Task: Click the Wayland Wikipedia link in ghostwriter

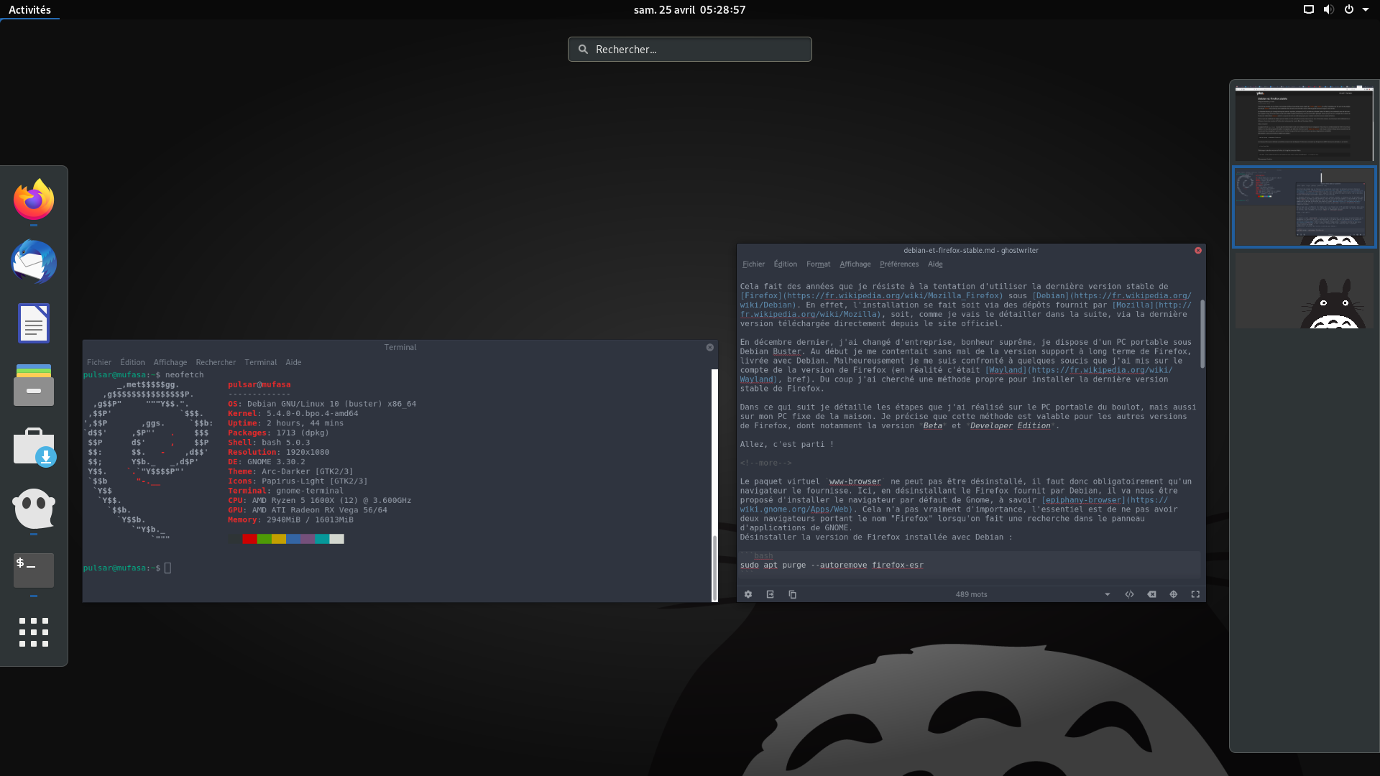Action: pyautogui.click(x=1079, y=370)
